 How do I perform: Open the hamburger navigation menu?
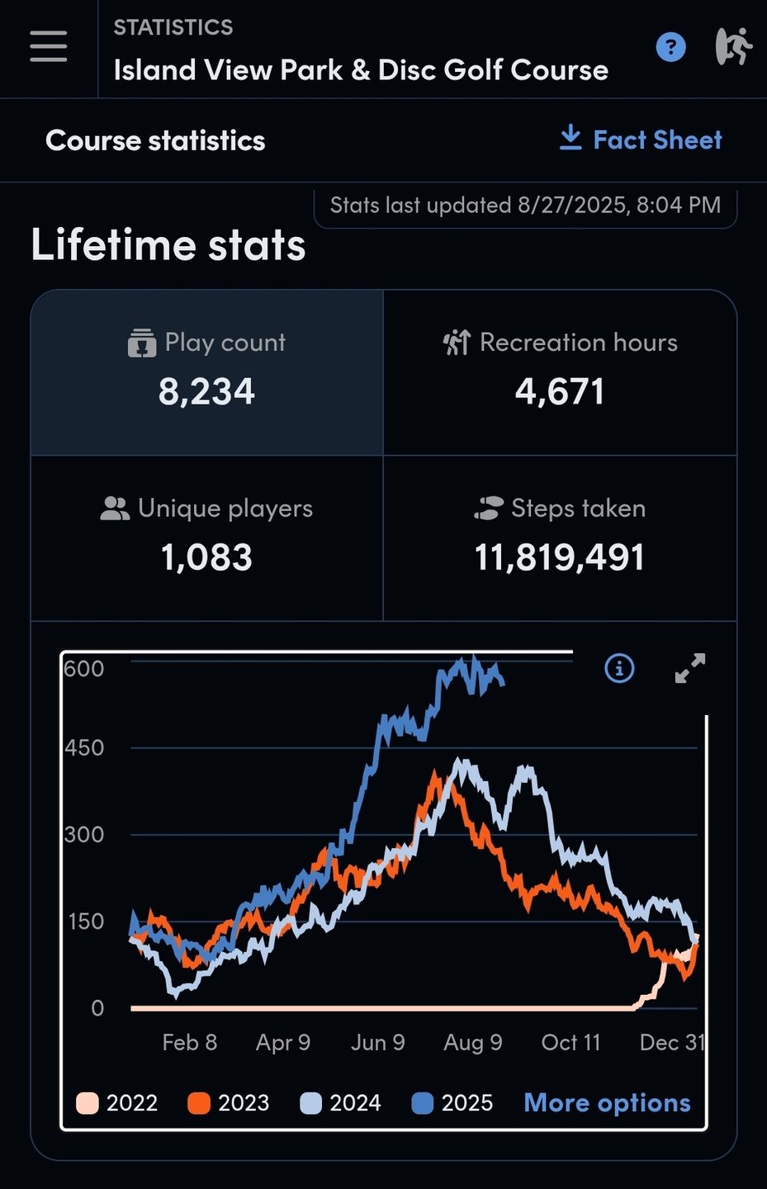(49, 46)
